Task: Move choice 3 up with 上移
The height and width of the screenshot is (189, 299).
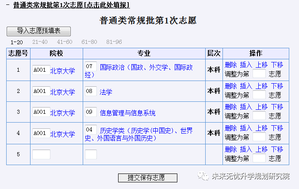Action: tap(261, 107)
